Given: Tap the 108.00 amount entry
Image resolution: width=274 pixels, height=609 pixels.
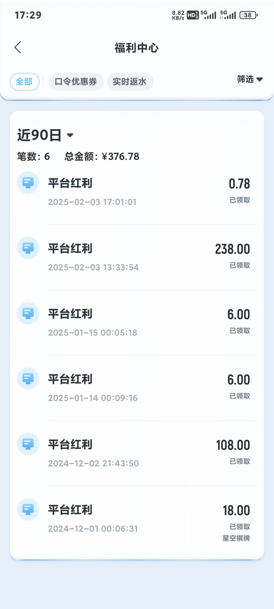Looking at the screenshot, I should click(233, 445).
